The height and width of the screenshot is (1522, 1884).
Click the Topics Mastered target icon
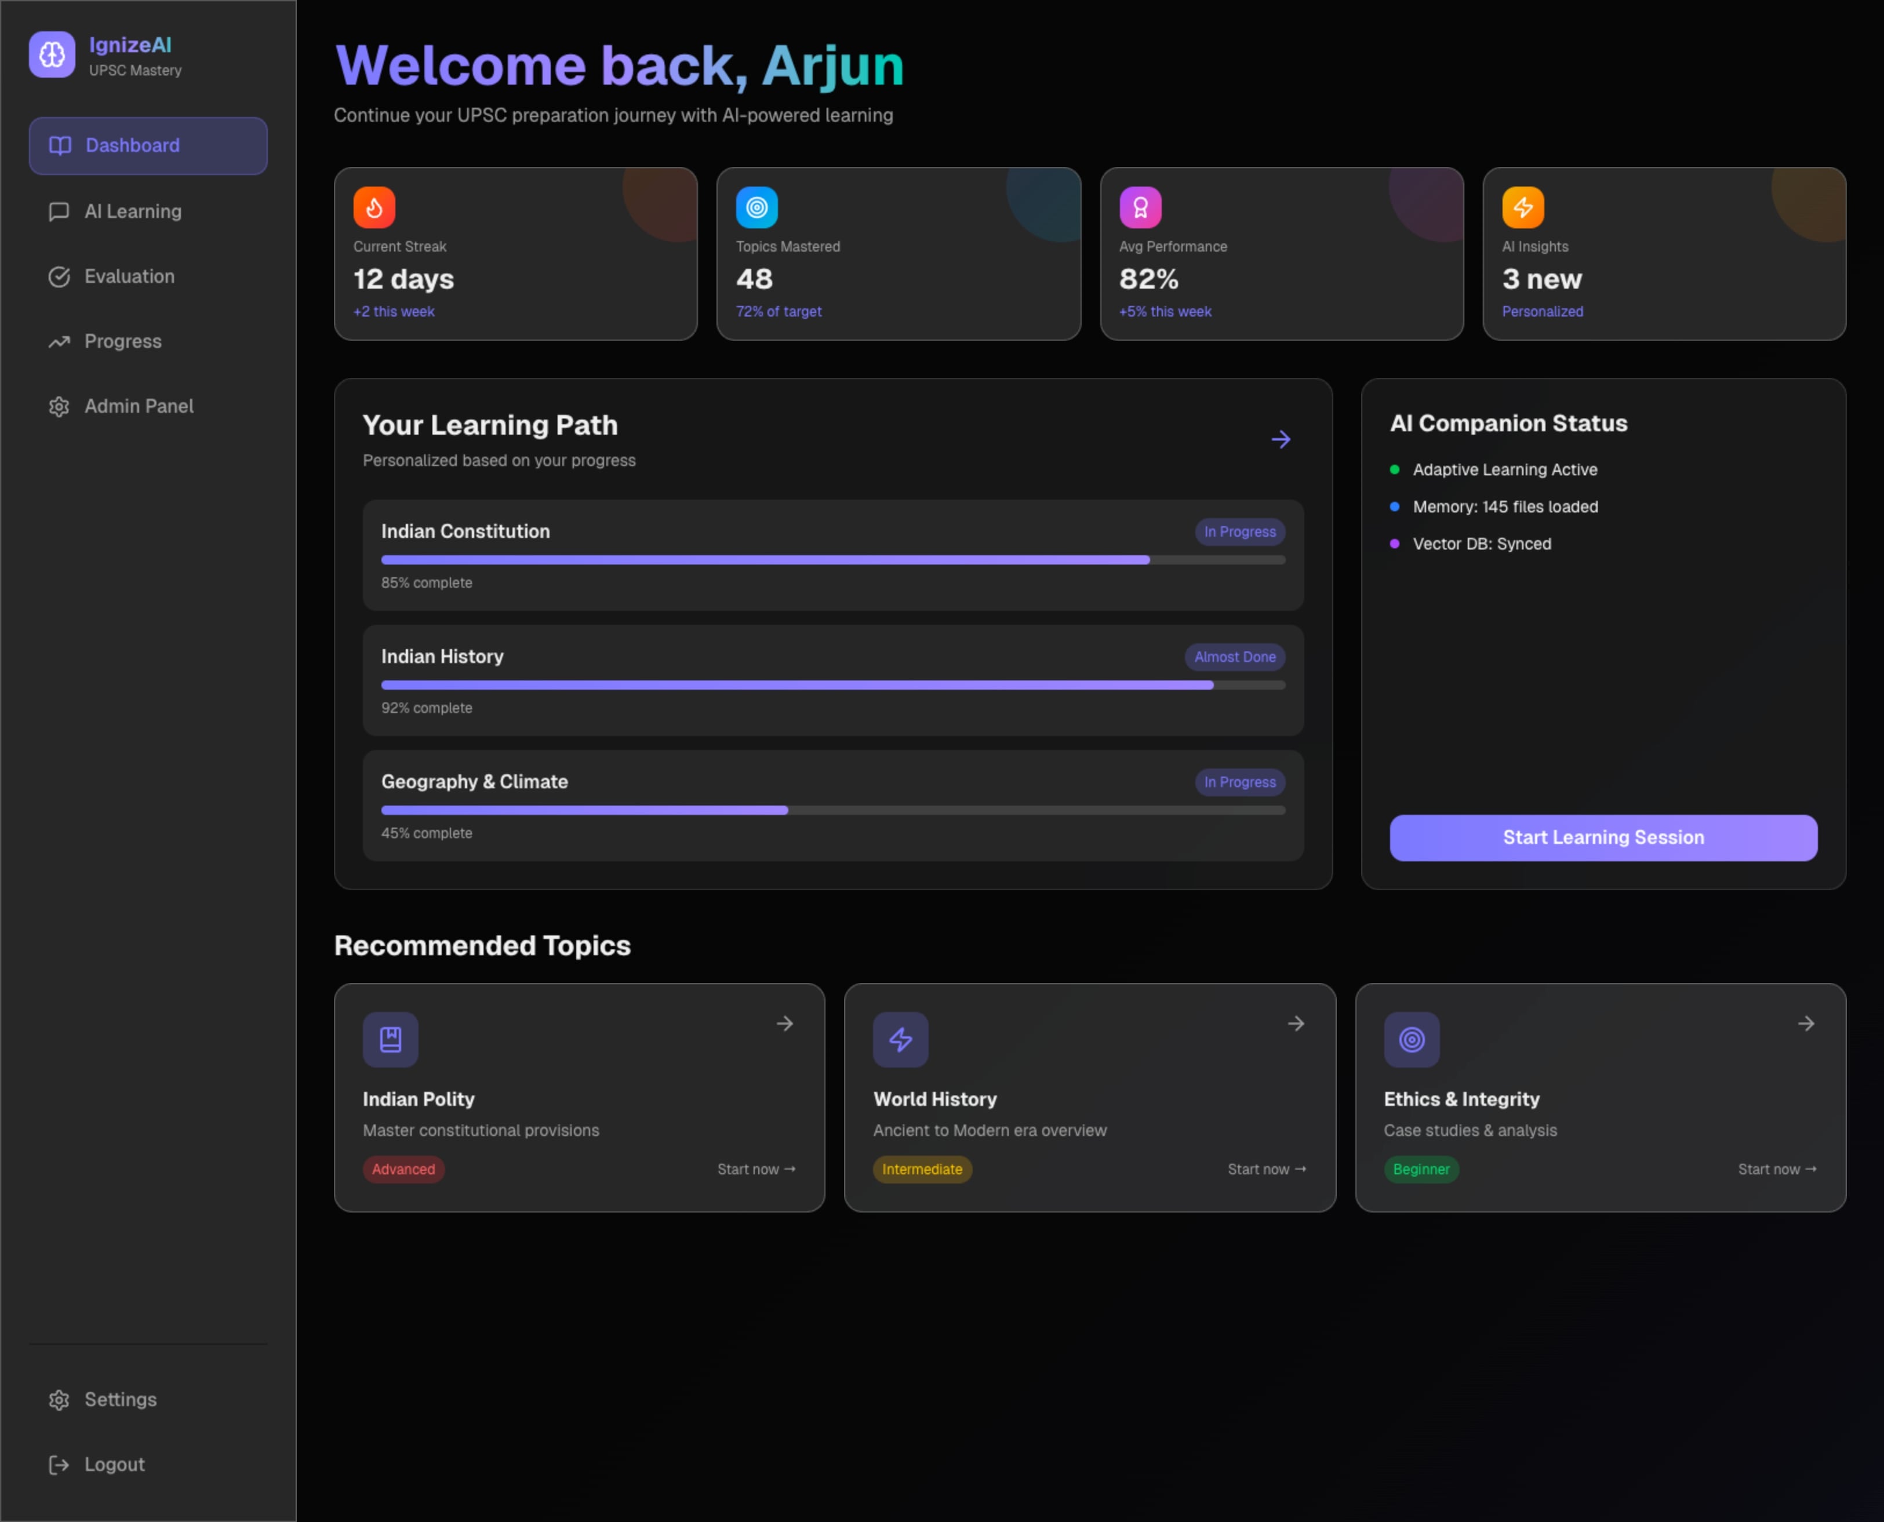[756, 208]
